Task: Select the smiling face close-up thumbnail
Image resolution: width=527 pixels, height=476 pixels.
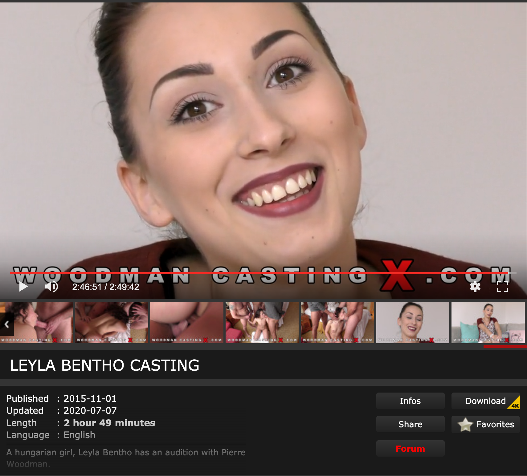Action: click(412, 322)
